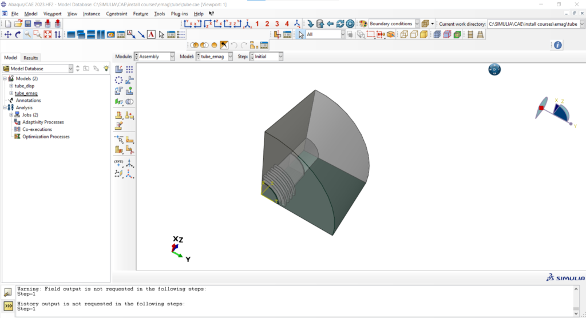The width and height of the screenshot is (586, 318).
Task: Click the left arrow icon in the top toolbar
Action: coord(330,24)
